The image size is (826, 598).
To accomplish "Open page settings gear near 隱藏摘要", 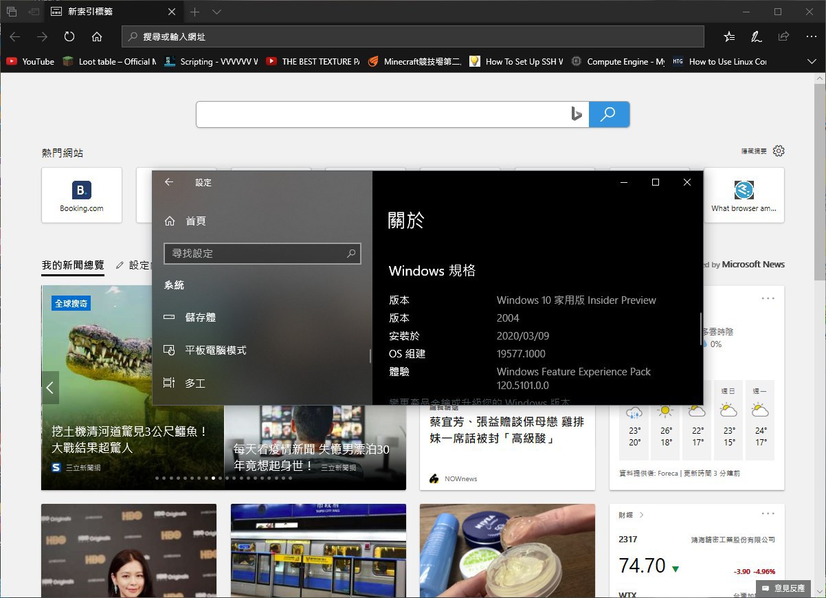I will [779, 151].
